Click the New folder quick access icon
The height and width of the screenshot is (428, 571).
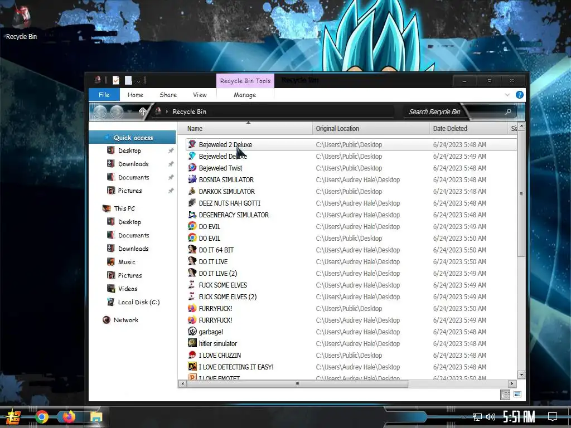(x=128, y=80)
